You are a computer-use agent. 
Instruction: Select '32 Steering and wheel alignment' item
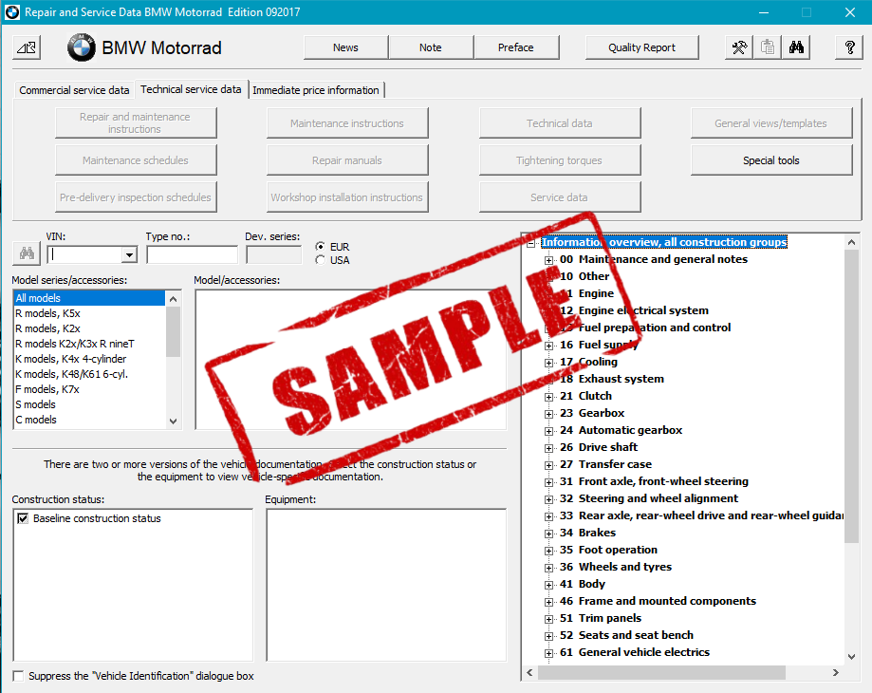(649, 498)
